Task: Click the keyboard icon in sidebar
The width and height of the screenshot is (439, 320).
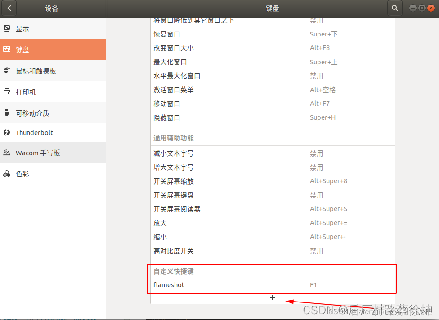Action: pos(7,50)
